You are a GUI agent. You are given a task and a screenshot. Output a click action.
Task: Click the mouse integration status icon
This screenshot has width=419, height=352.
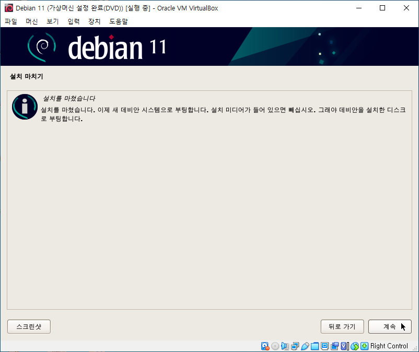pos(355,346)
